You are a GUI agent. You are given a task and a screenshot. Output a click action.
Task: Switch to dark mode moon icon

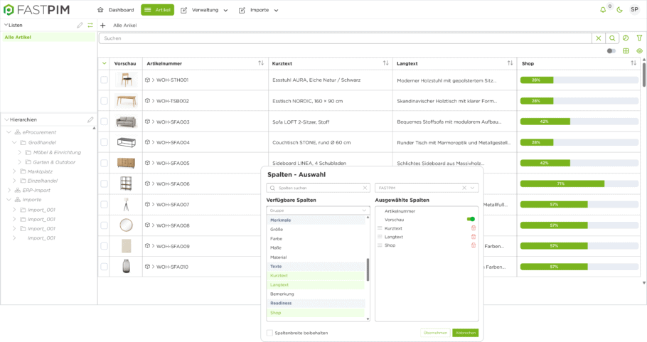pyautogui.click(x=619, y=10)
